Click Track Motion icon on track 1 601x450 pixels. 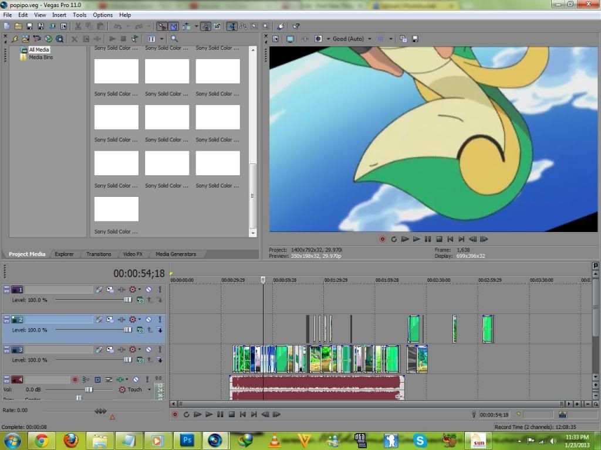tap(110, 289)
